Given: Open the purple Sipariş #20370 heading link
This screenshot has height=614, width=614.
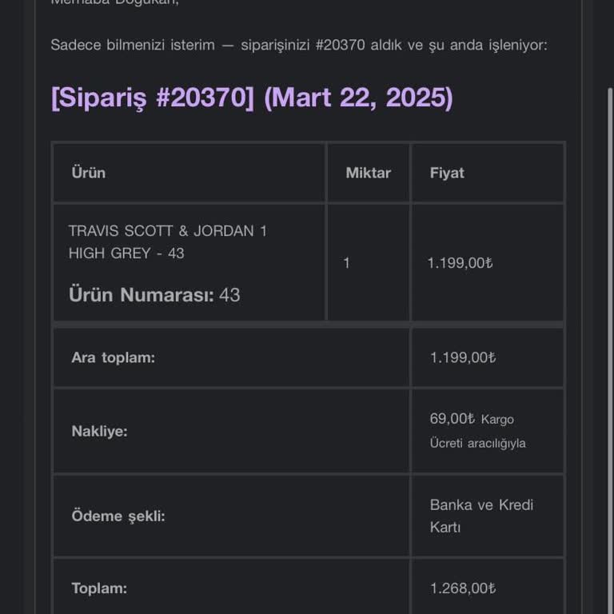Looking at the screenshot, I should (x=252, y=98).
